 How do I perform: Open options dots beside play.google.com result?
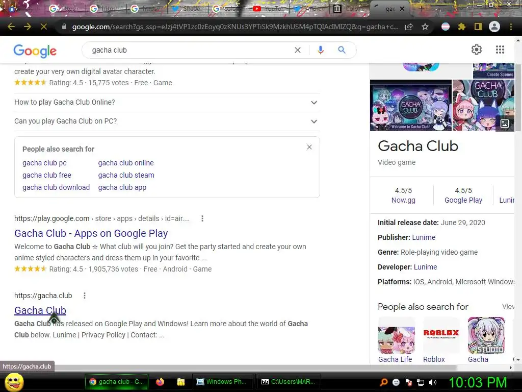202,218
